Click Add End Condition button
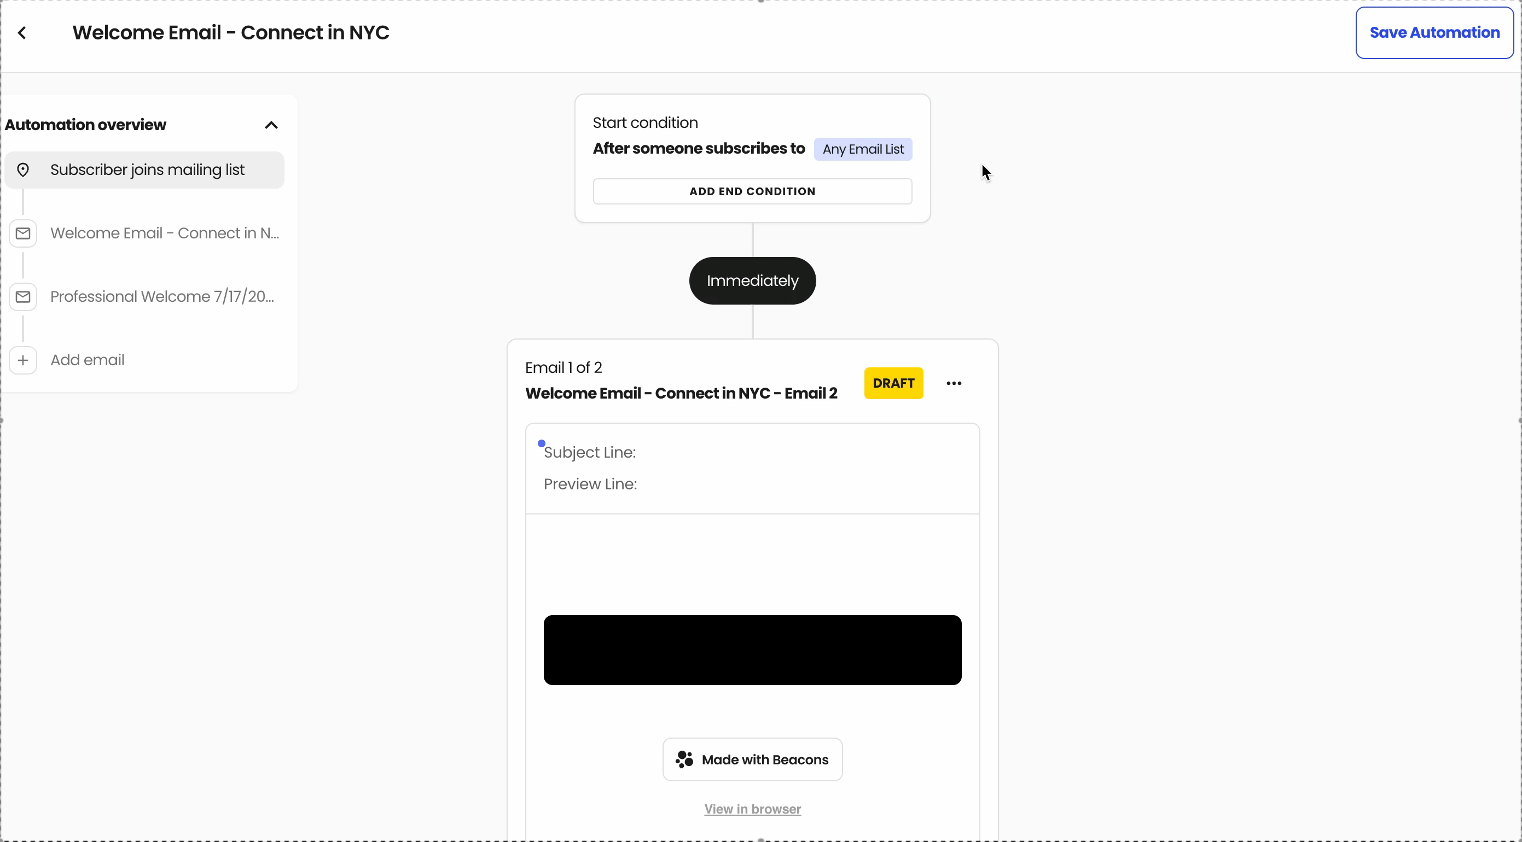 click(x=752, y=192)
